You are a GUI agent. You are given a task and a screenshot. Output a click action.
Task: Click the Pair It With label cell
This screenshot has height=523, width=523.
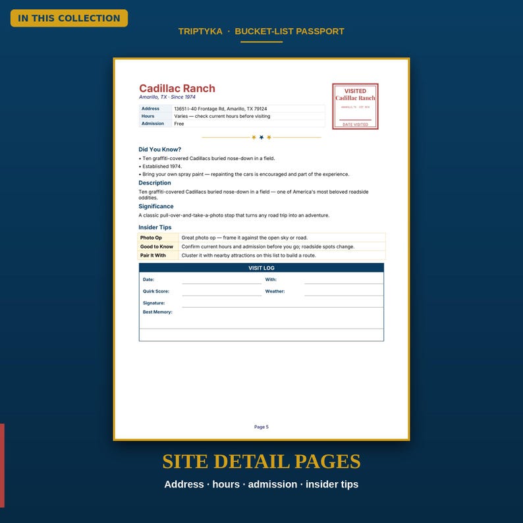pos(159,255)
